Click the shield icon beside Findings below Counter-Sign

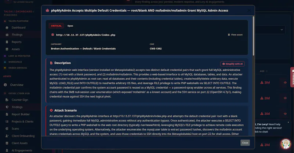point(7,107)
